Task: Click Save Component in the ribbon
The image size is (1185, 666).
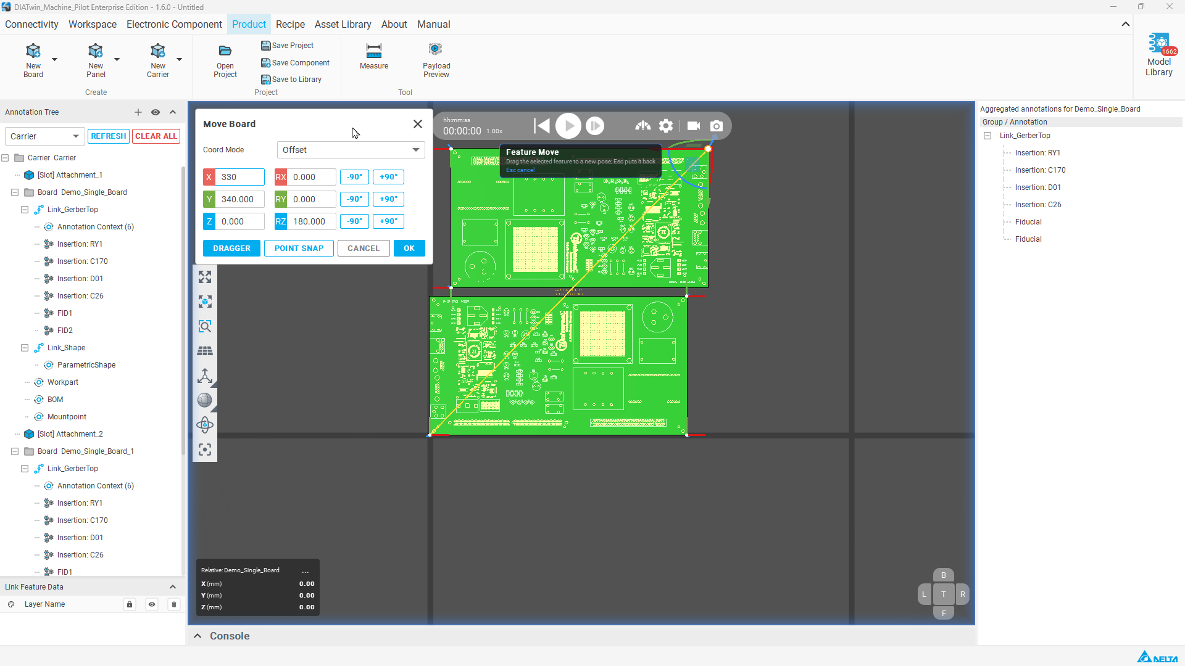Action: 295,63
